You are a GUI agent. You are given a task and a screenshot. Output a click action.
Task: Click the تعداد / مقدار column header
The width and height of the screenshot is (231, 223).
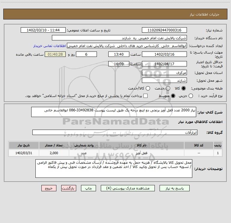[54, 145]
